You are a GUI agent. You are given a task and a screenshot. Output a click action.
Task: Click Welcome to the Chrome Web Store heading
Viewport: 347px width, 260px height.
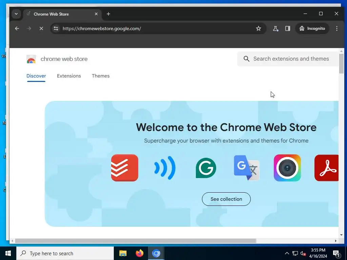click(x=226, y=127)
